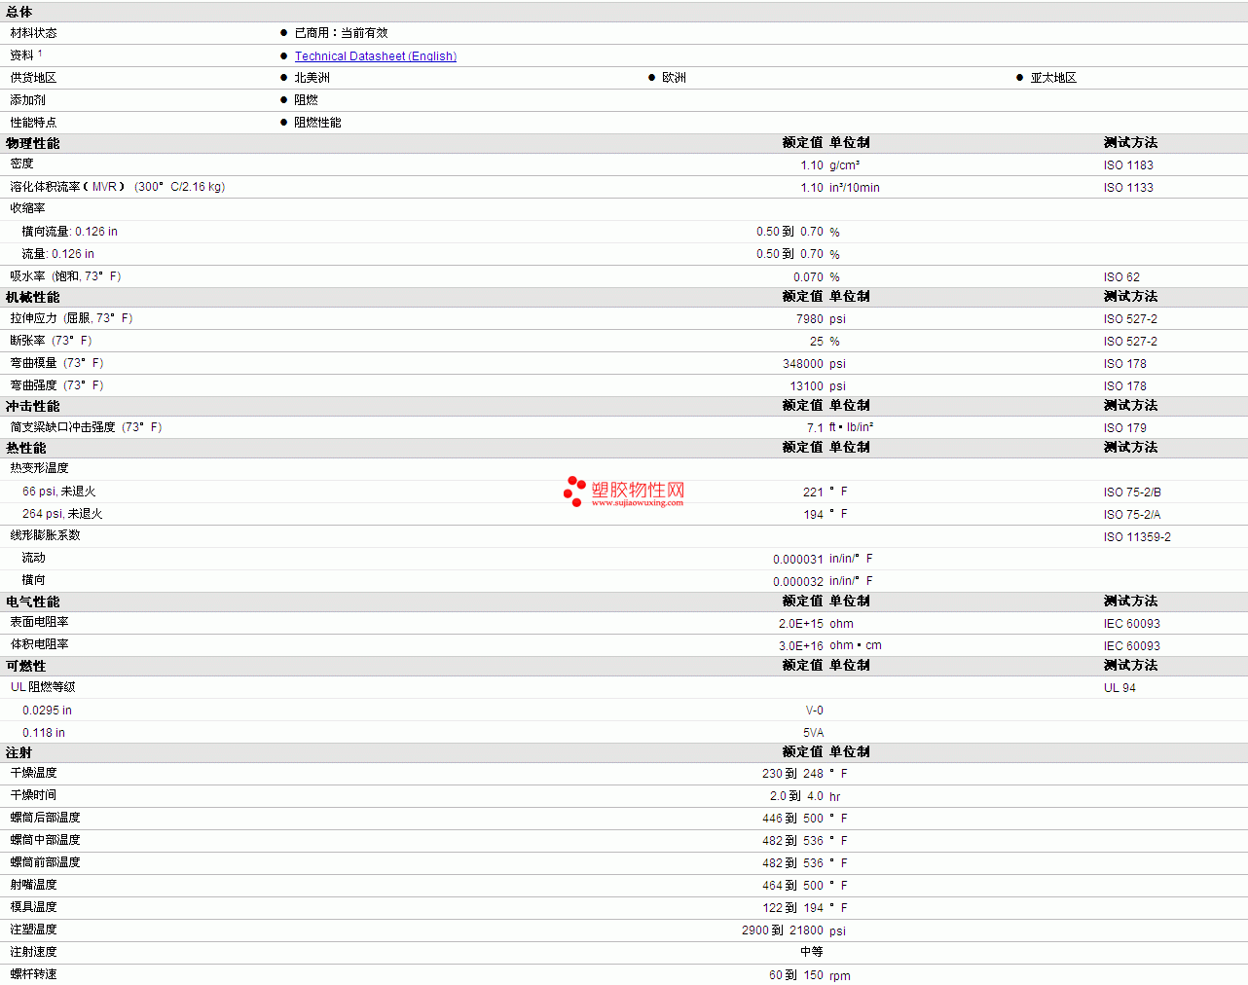Viewport: 1248px width, 985px height.
Task: Click nozzle temperature 464 到 500
Action: point(792,886)
